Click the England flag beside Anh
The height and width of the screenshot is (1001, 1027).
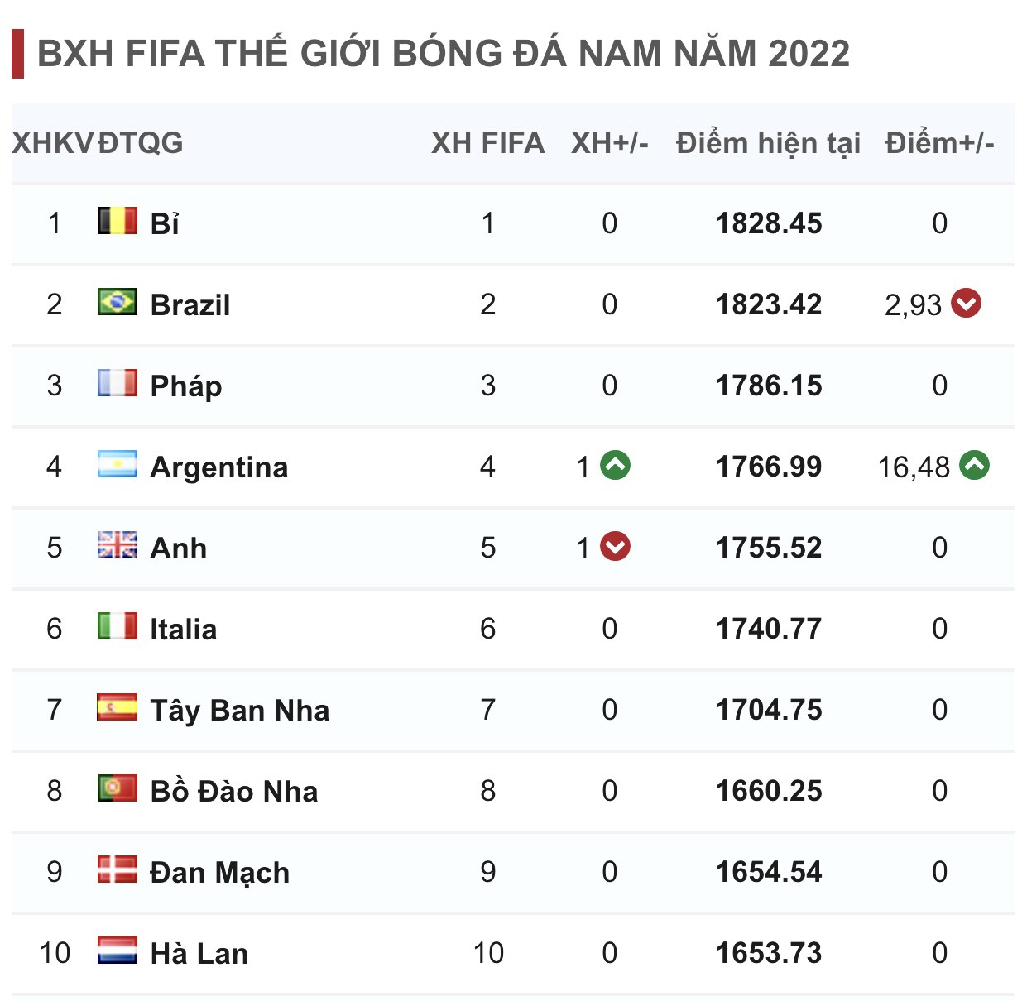pyautogui.click(x=118, y=545)
